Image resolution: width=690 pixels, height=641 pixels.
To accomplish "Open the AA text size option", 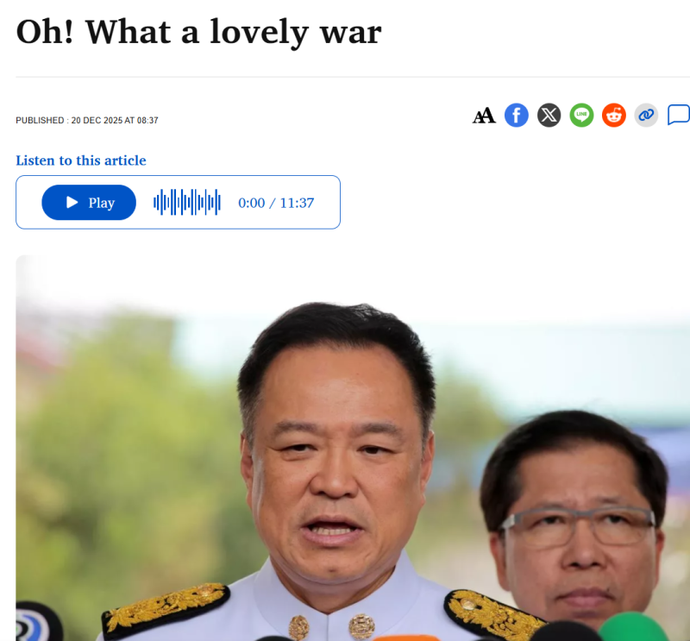I will (x=484, y=116).
